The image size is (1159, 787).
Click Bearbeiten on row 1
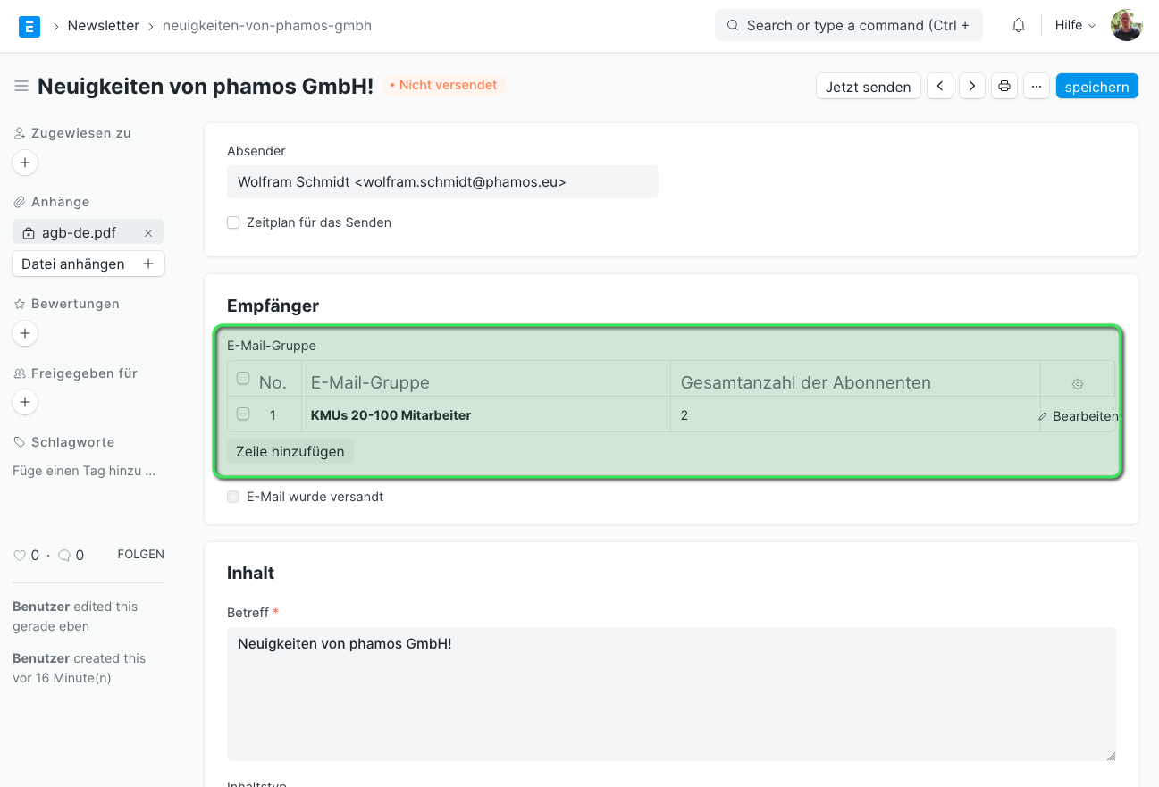coord(1079,416)
